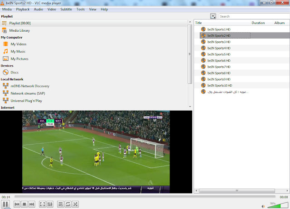This screenshot has width=290, height=209.
Task: Open the Help menu
Action: tap(104, 9)
